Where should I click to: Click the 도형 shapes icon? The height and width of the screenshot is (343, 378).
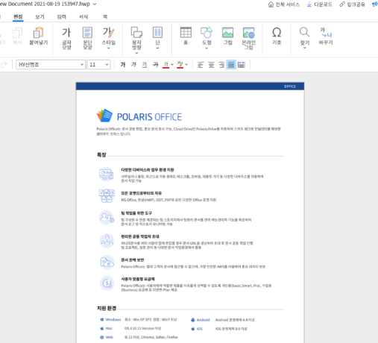pyautogui.click(x=207, y=36)
